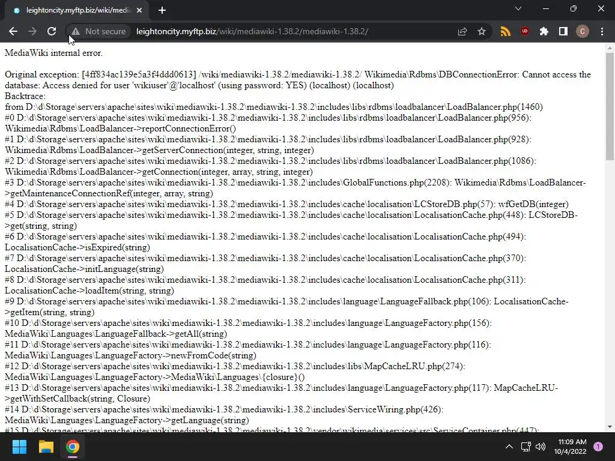The image size is (615, 461).
Task: Open the uBlock Origin extension
Action: [525, 31]
